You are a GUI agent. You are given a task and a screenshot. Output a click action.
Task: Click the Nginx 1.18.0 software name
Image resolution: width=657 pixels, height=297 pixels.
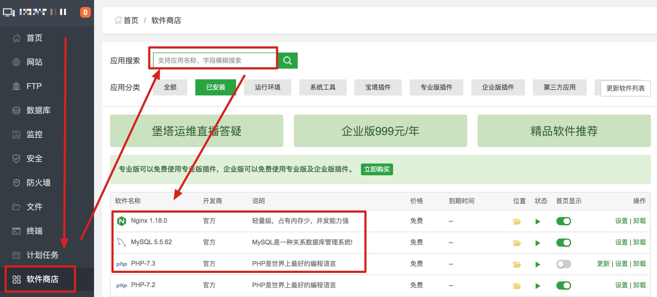tap(149, 221)
